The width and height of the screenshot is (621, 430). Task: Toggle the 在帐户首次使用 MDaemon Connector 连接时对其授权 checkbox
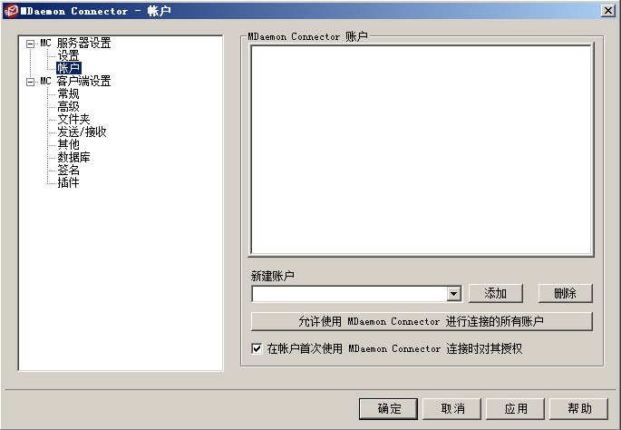[x=257, y=348]
